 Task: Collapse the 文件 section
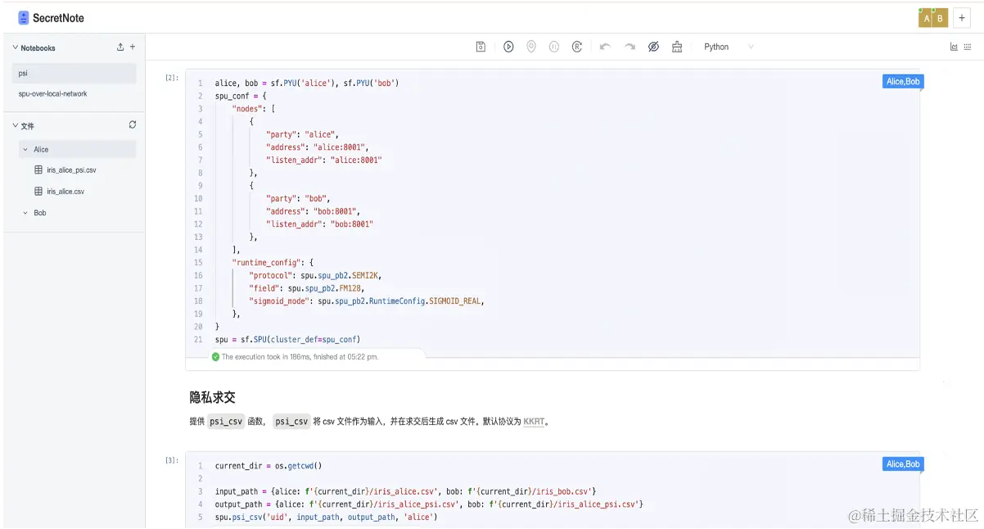coord(15,125)
